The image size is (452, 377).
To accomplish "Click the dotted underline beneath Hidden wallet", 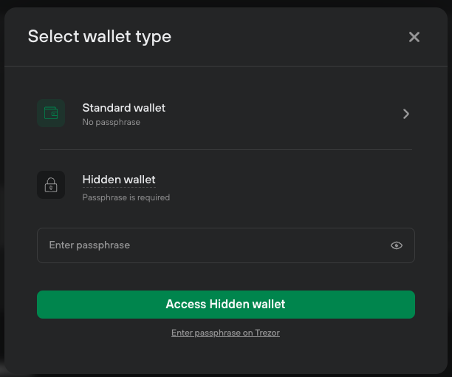I will click(118, 188).
